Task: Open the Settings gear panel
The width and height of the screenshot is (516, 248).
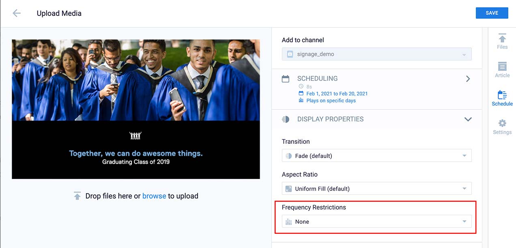Action: 502,127
